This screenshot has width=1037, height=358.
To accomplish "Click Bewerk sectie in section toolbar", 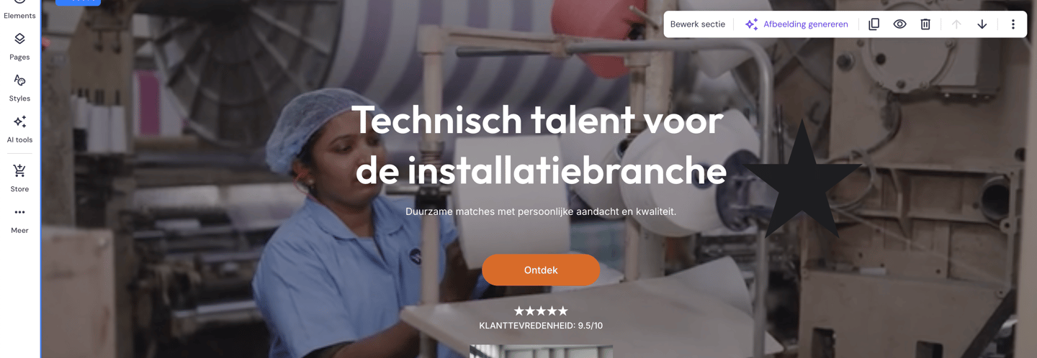I will pos(697,24).
